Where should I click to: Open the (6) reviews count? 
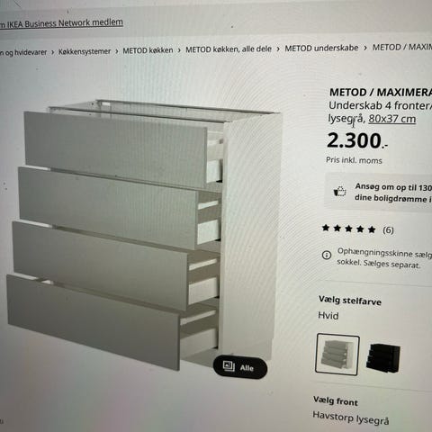click(x=388, y=230)
